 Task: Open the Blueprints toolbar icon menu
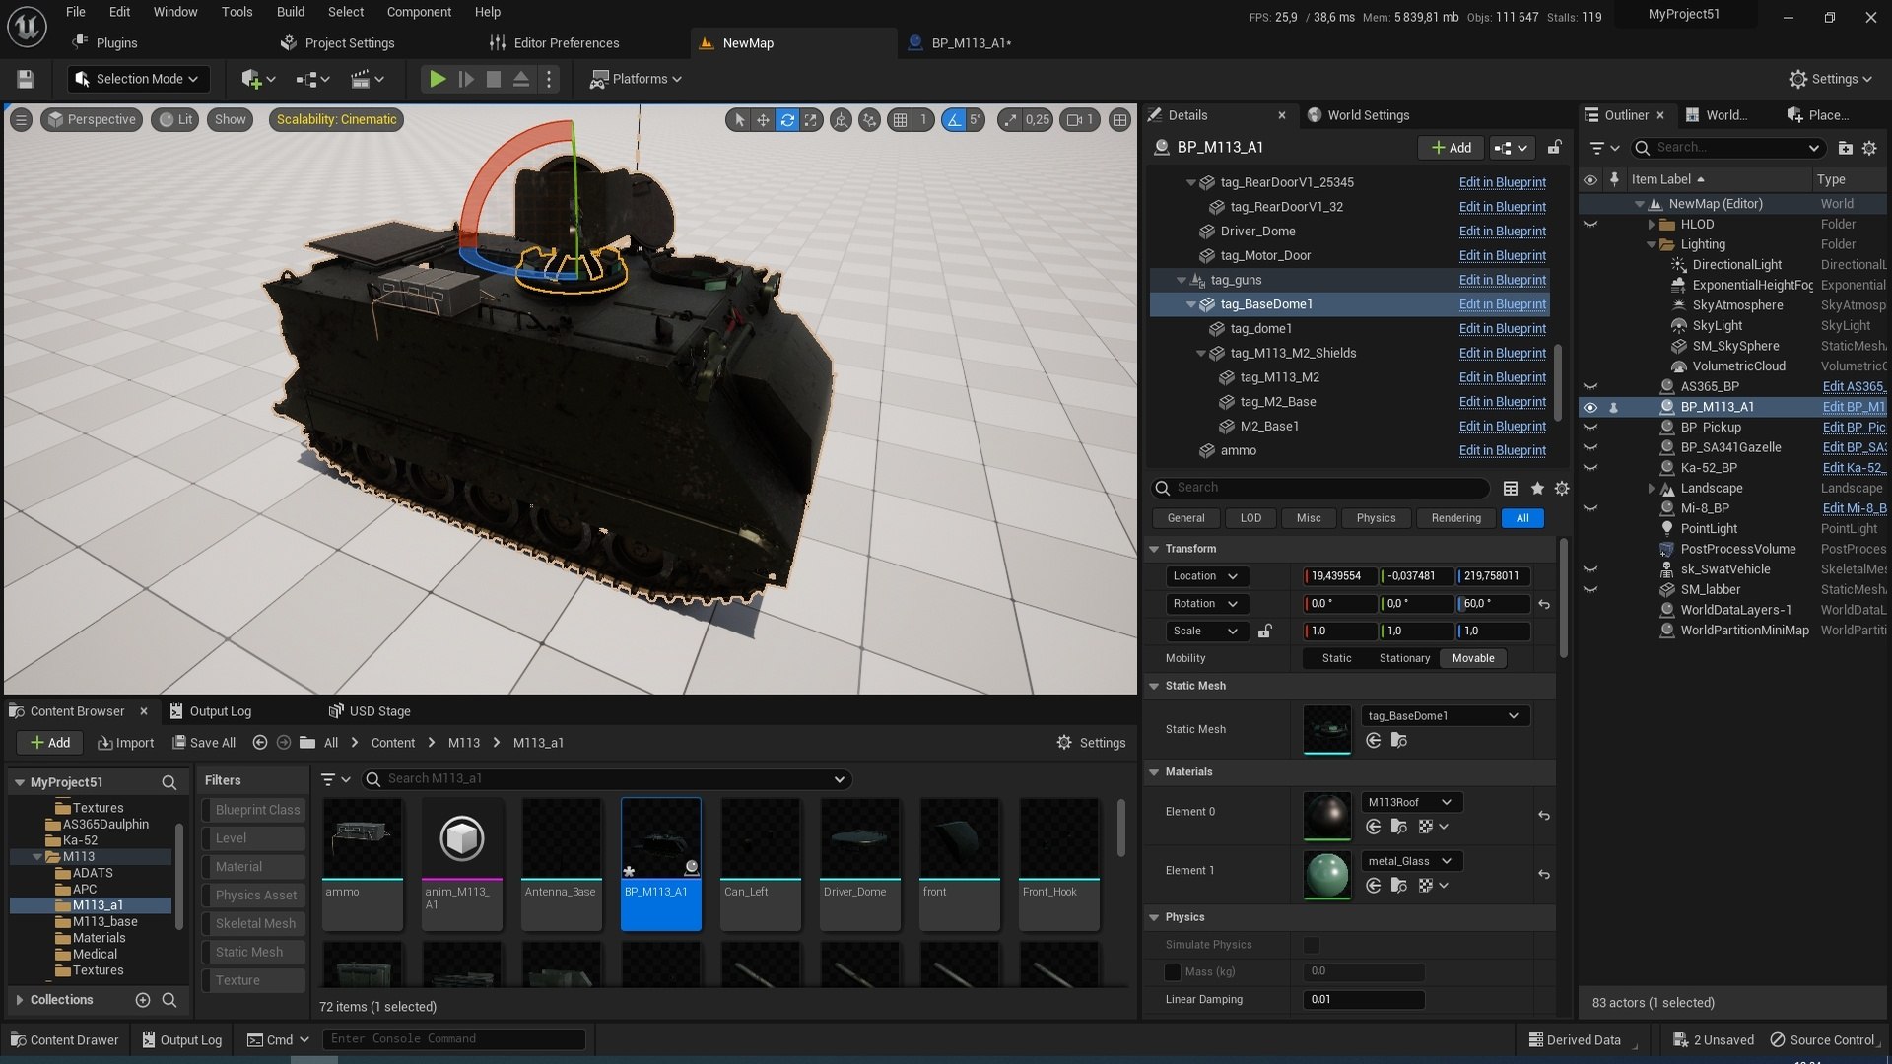tap(313, 79)
